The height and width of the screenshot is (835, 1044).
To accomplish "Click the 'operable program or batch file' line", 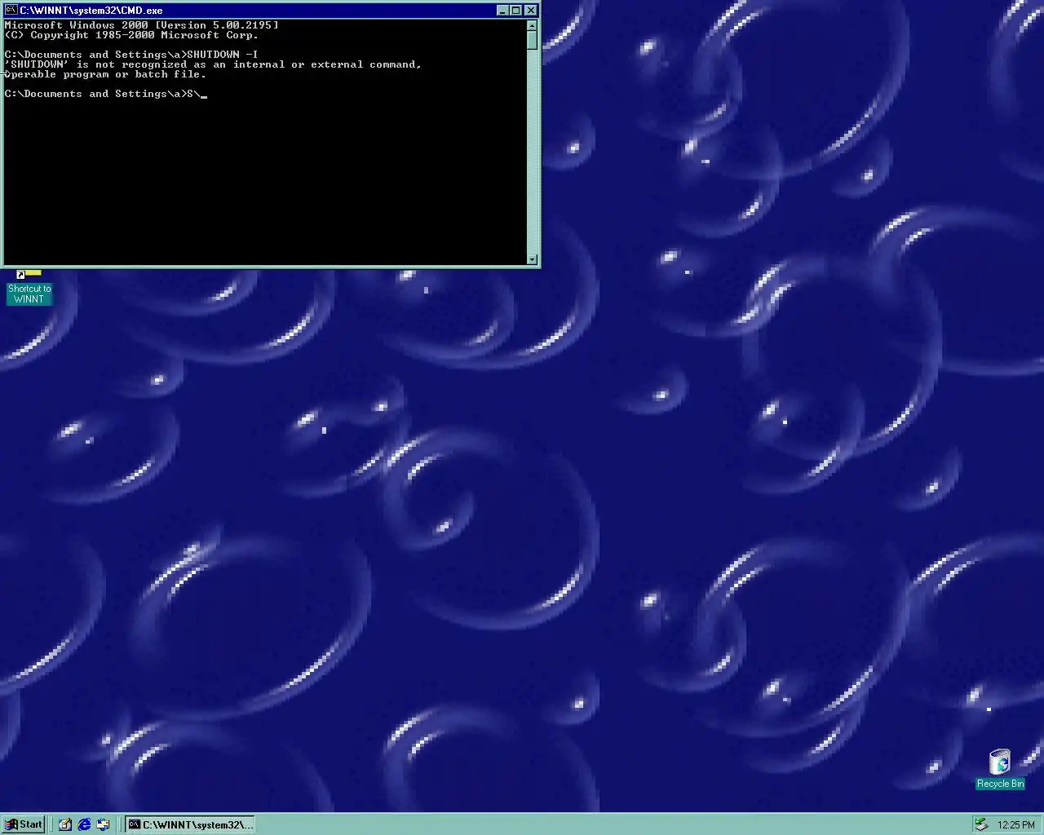I will 105,74.
